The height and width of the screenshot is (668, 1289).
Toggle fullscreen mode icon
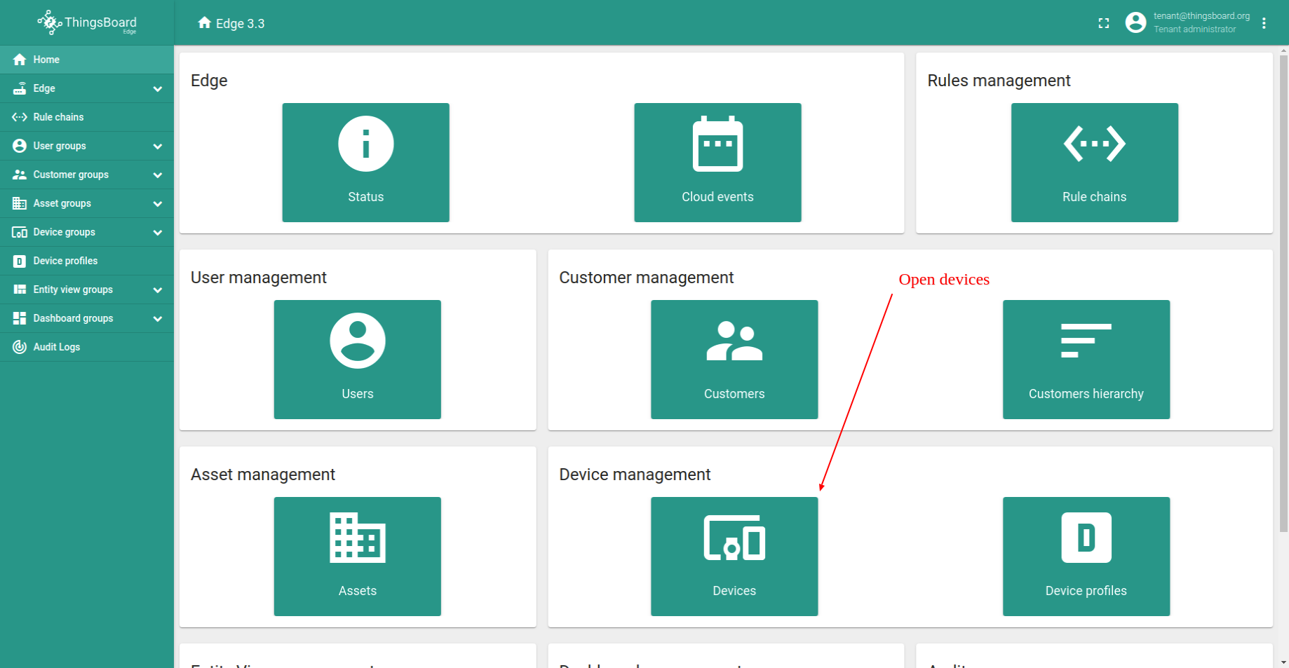click(1104, 23)
